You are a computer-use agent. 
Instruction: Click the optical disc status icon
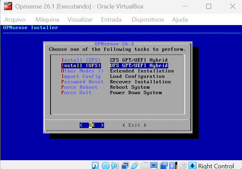click(105, 166)
